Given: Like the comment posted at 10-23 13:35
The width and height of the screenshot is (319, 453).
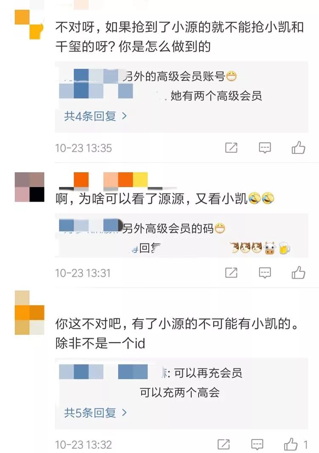Looking at the screenshot, I should [x=299, y=148].
